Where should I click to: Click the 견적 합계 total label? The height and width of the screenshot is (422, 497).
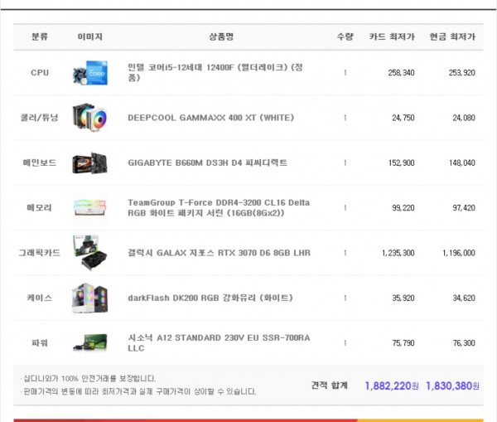[330, 386]
